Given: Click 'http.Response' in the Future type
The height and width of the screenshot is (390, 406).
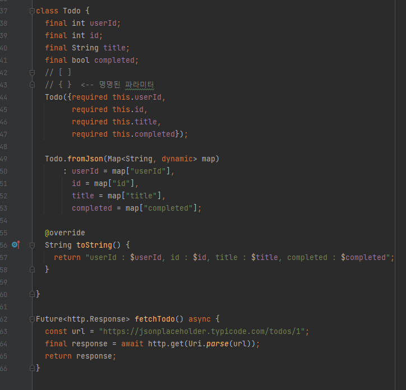Looking at the screenshot, I should pyautogui.click(x=96, y=319).
